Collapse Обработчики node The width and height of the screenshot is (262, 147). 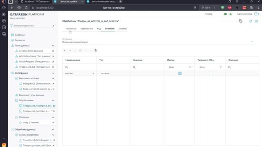pyautogui.click(x=53, y=100)
